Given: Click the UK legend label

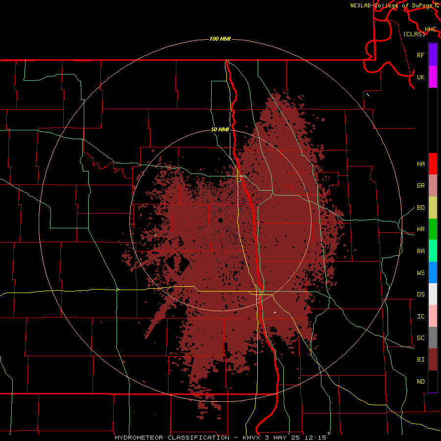Looking at the screenshot, I should 420,77.
